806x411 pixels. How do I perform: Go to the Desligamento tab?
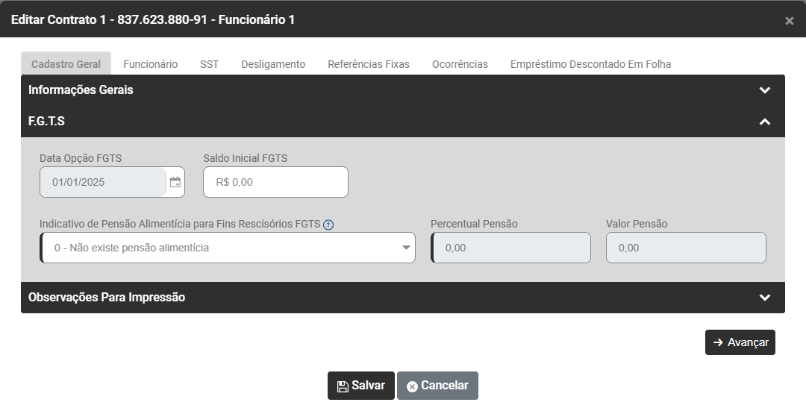click(x=273, y=64)
